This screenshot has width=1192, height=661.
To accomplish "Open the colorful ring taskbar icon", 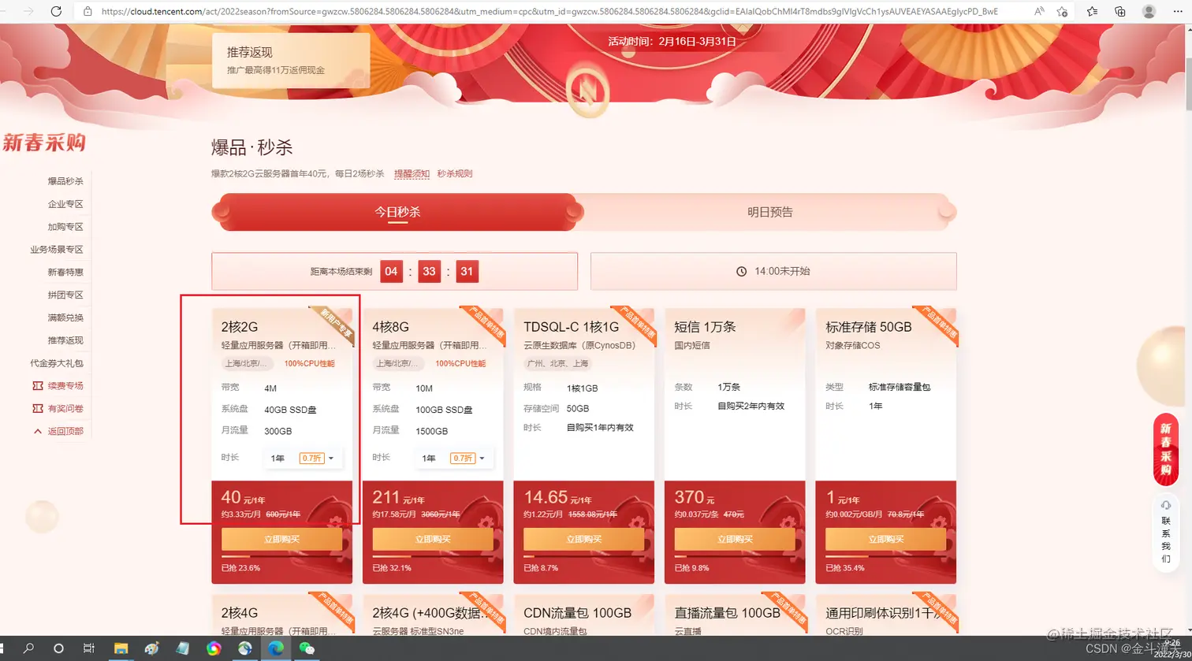I will pyautogui.click(x=214, y=648).
